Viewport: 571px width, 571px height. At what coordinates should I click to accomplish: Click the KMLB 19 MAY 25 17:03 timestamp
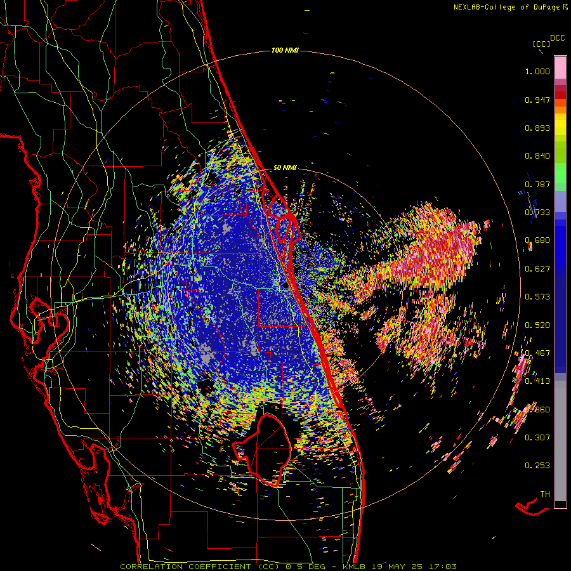tap(400, 567)
